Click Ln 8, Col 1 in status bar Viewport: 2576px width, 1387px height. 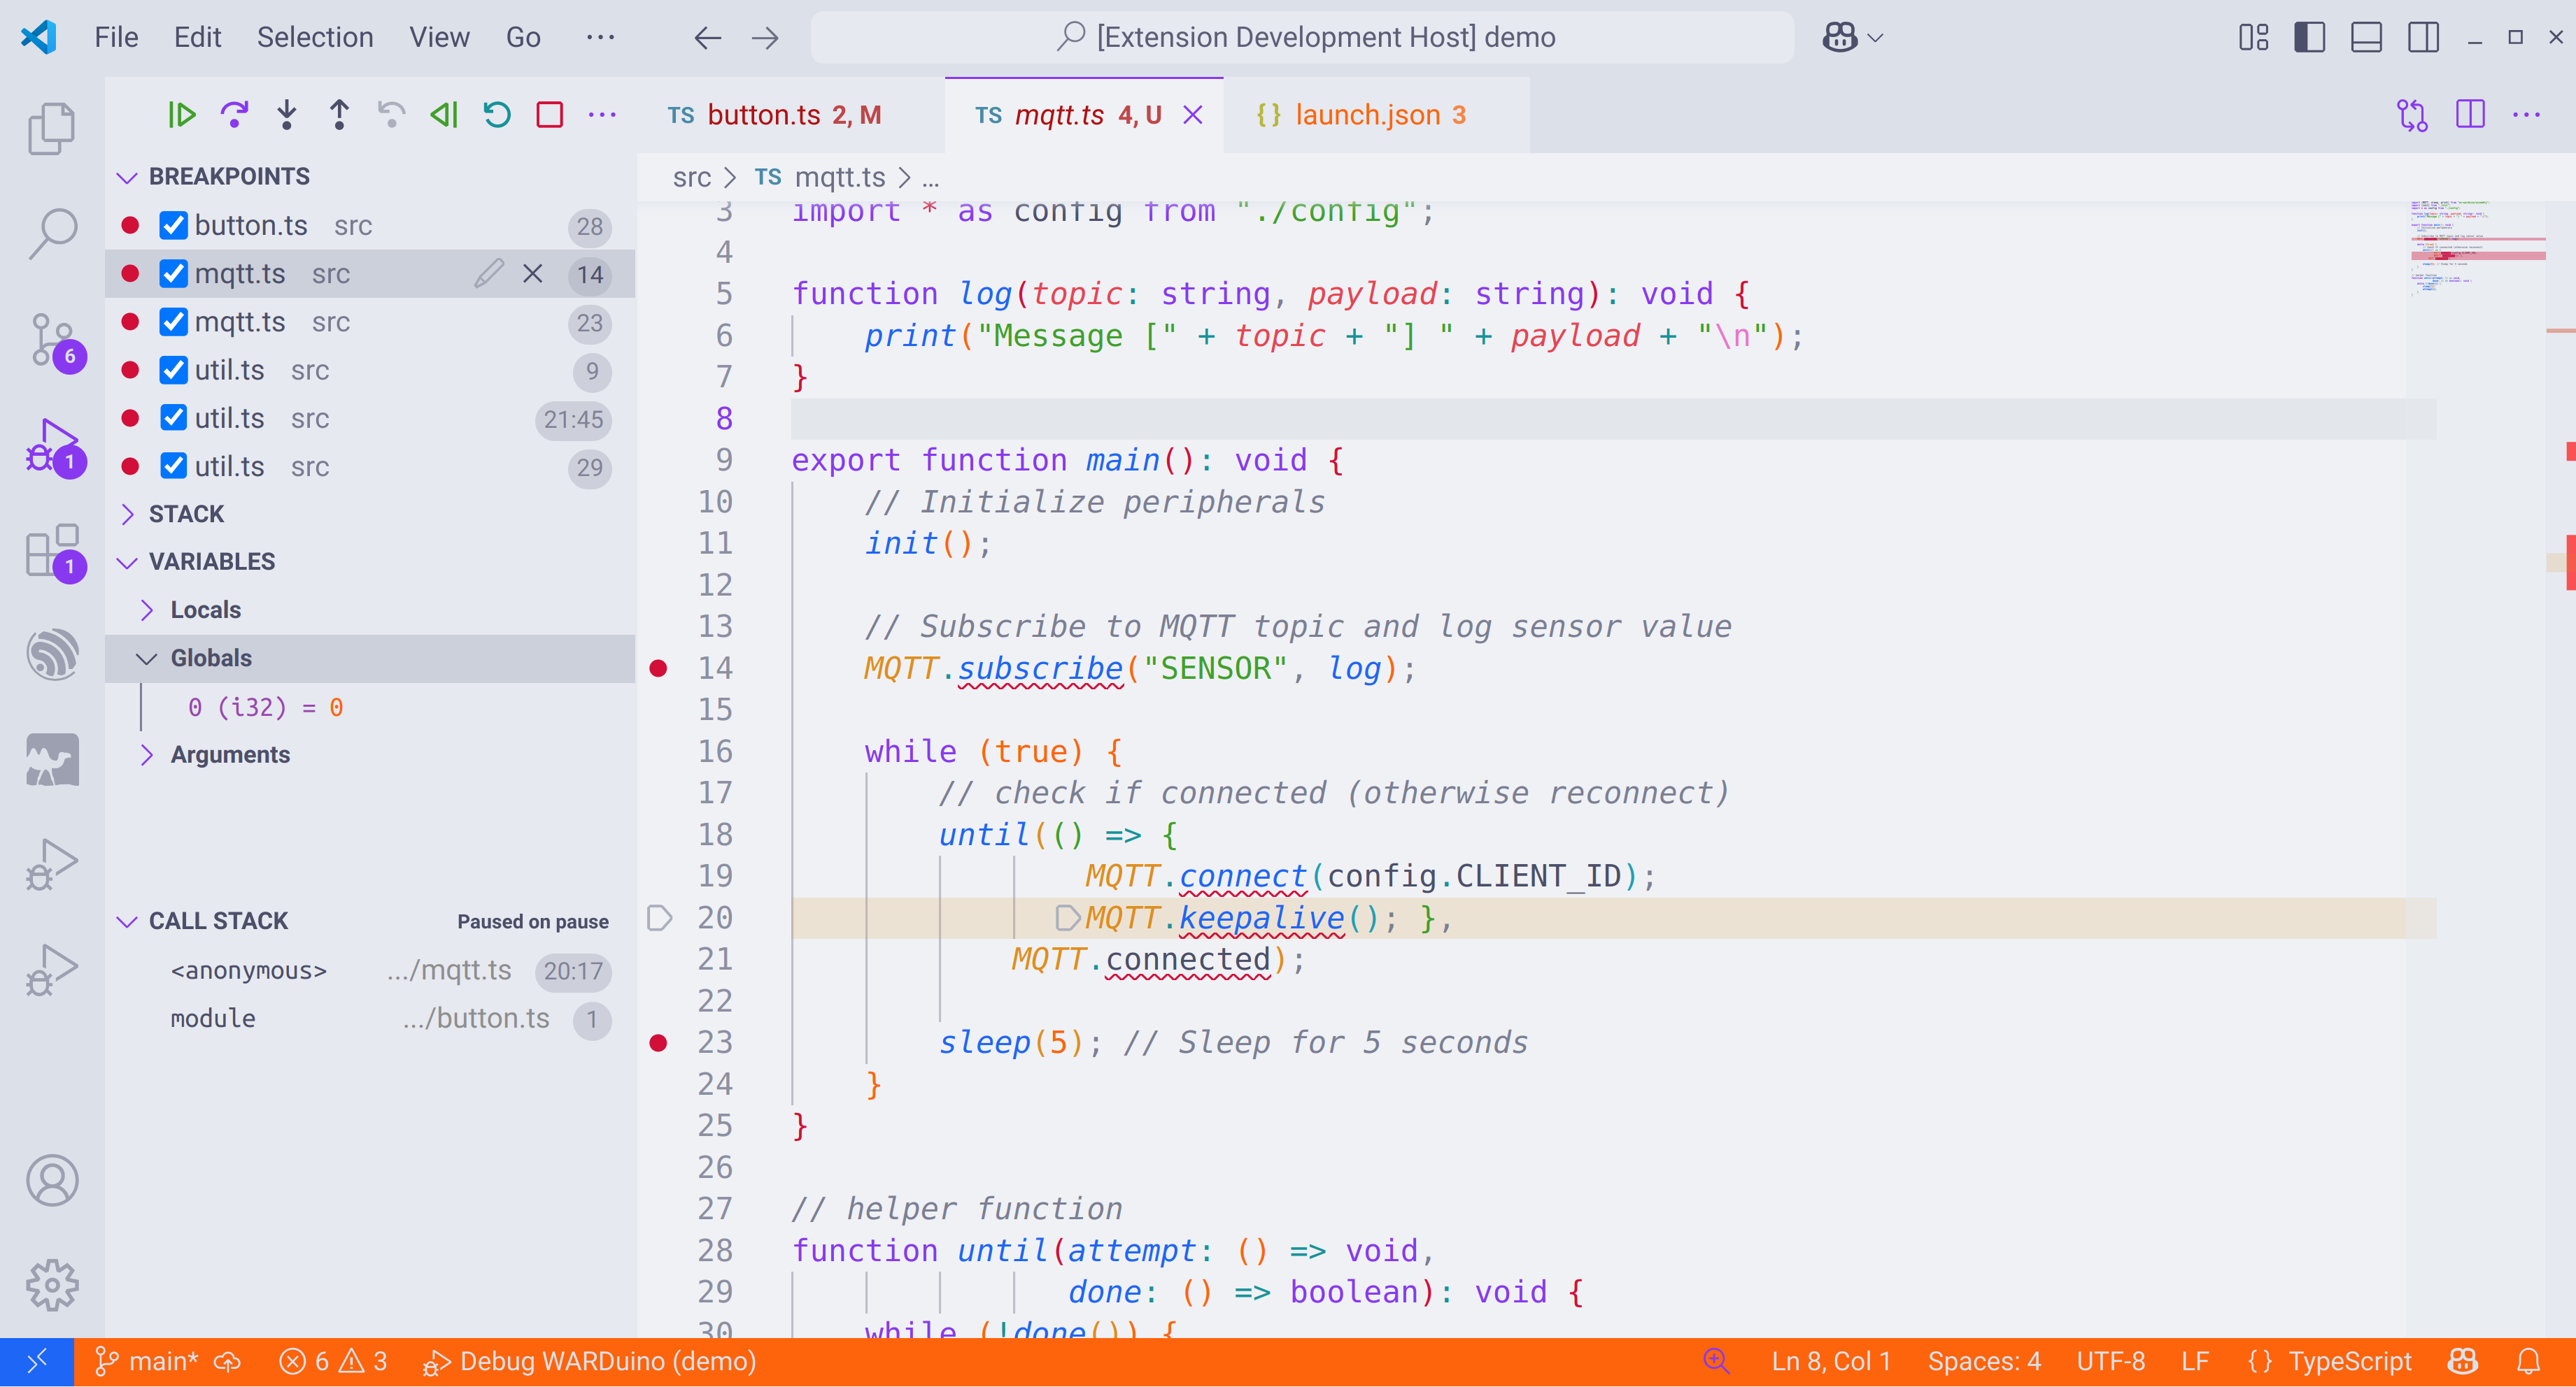tap(1831, 1362)
